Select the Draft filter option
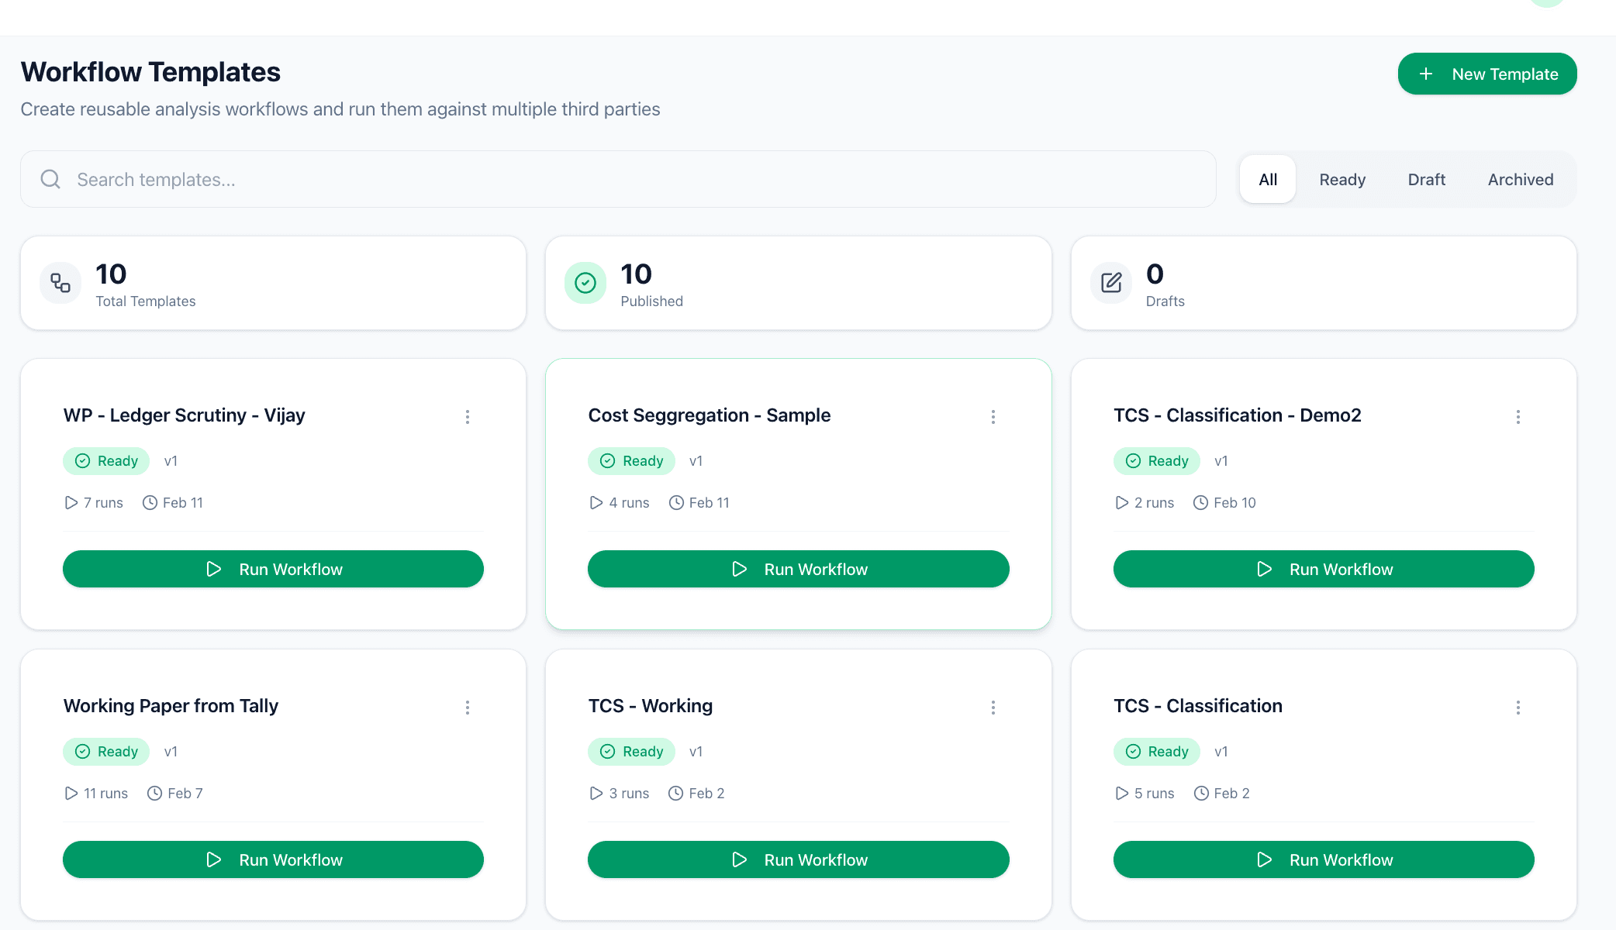 tap(1426, 179)
